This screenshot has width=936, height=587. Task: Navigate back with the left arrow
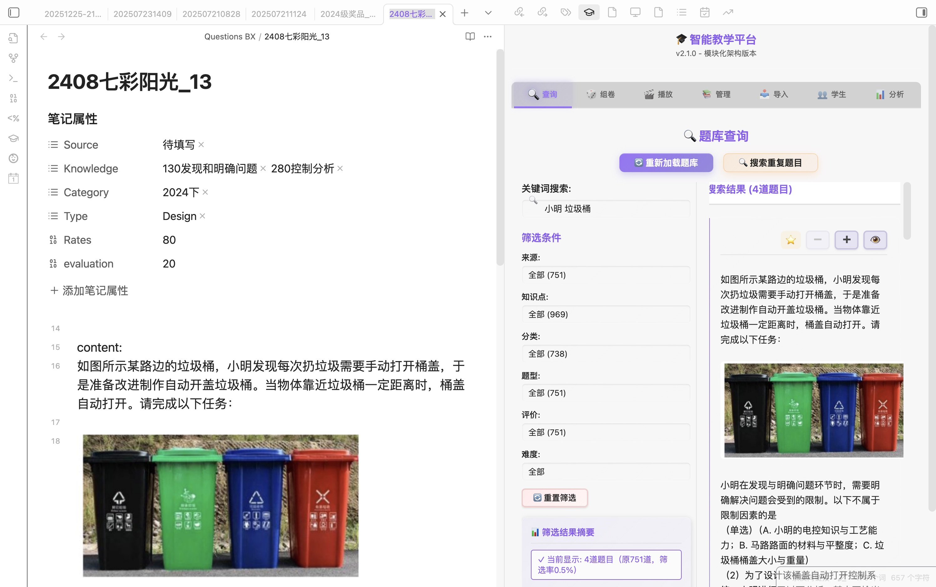[44, 37]
